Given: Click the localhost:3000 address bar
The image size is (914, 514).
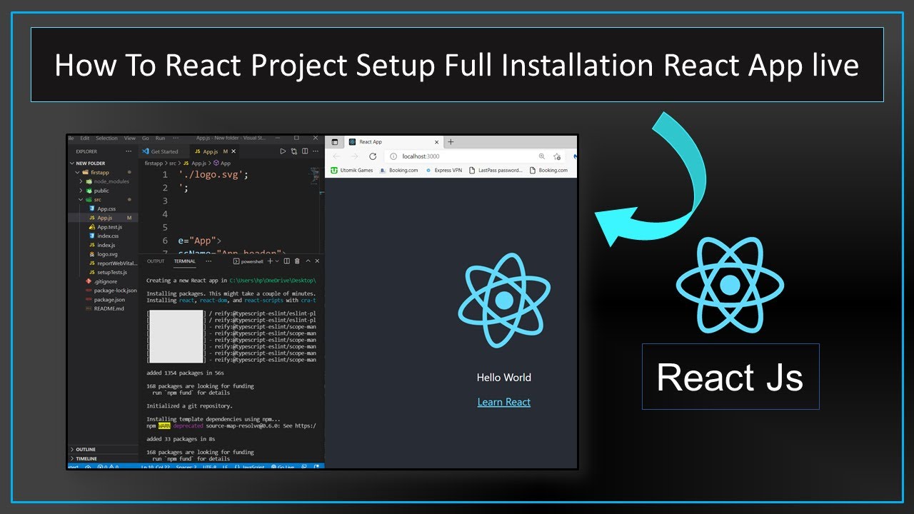Looking at the screenshot, I should pos(475,156).
